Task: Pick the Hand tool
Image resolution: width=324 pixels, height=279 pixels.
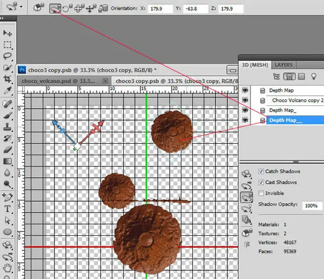Action: pos(7,268)
